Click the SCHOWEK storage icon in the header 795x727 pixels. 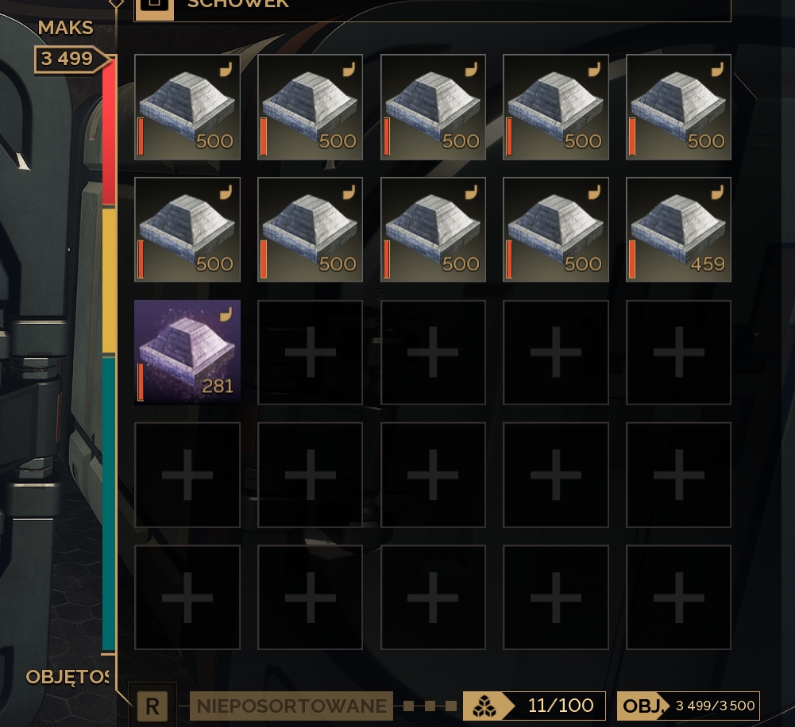point(154,6)
